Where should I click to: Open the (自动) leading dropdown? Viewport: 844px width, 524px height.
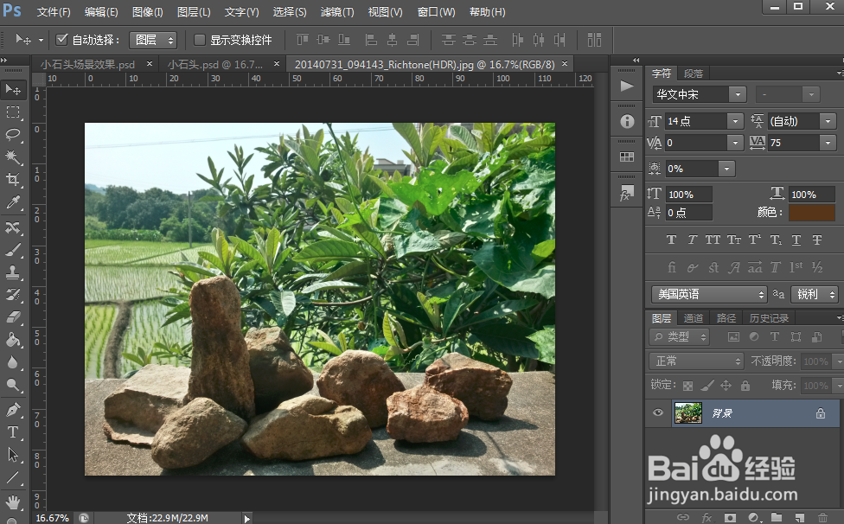point(828,122)
